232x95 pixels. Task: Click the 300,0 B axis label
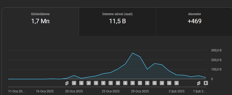(216, 50)
